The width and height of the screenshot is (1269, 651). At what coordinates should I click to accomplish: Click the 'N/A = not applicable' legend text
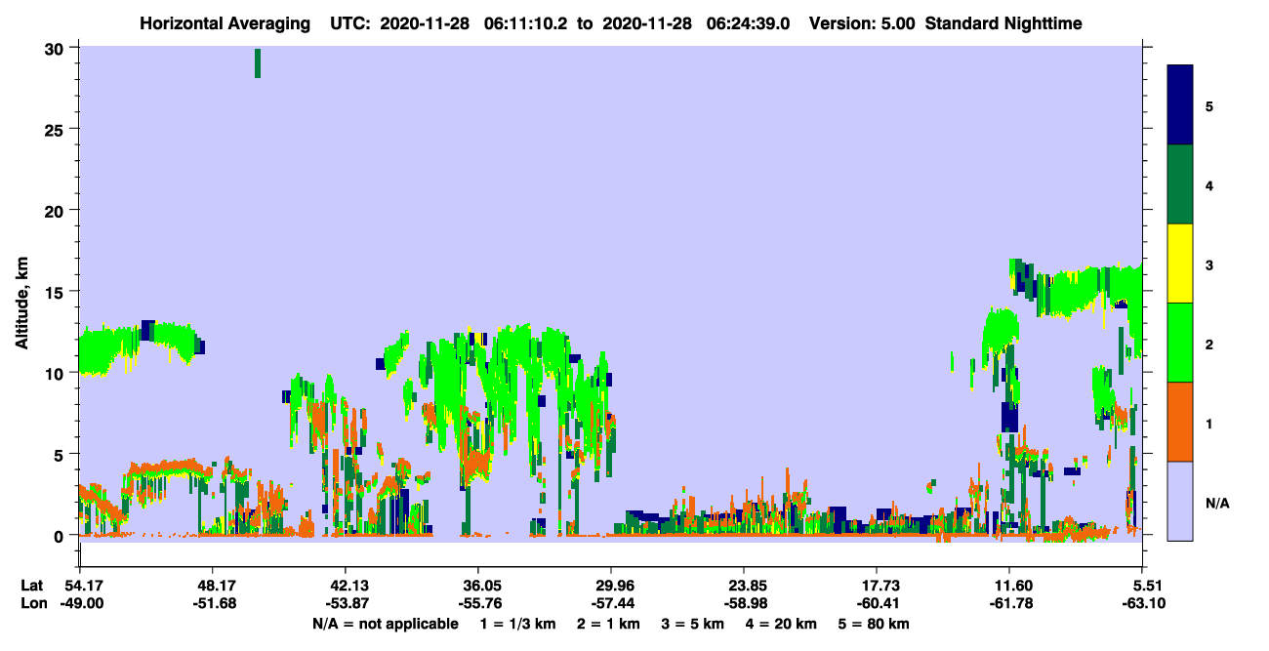tap(386, 624)
